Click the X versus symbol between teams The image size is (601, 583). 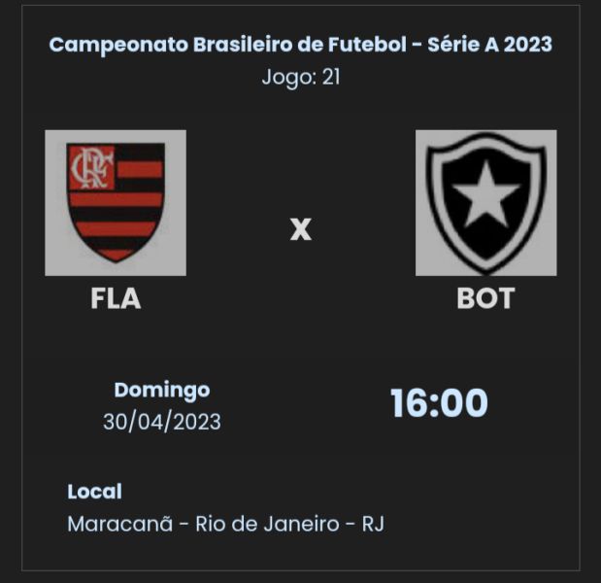301,230
